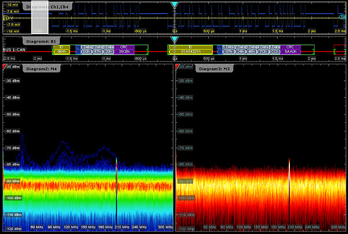
Task: Click the -19 mV scale label in Diagram1
Action: [x=13, y=31]
